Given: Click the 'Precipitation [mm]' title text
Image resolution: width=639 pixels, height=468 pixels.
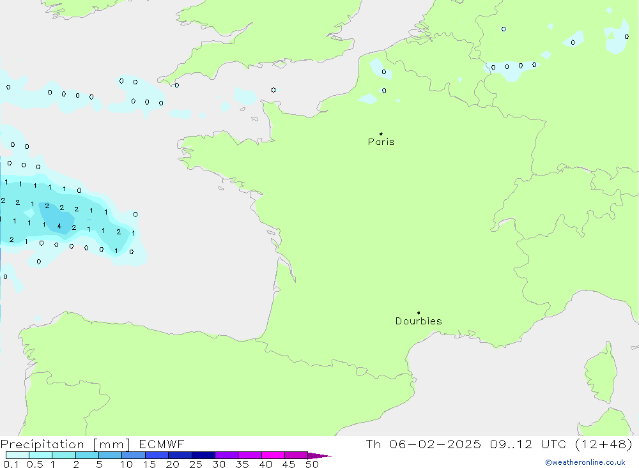Looking at the screenshot, I should tap(65, 444).
